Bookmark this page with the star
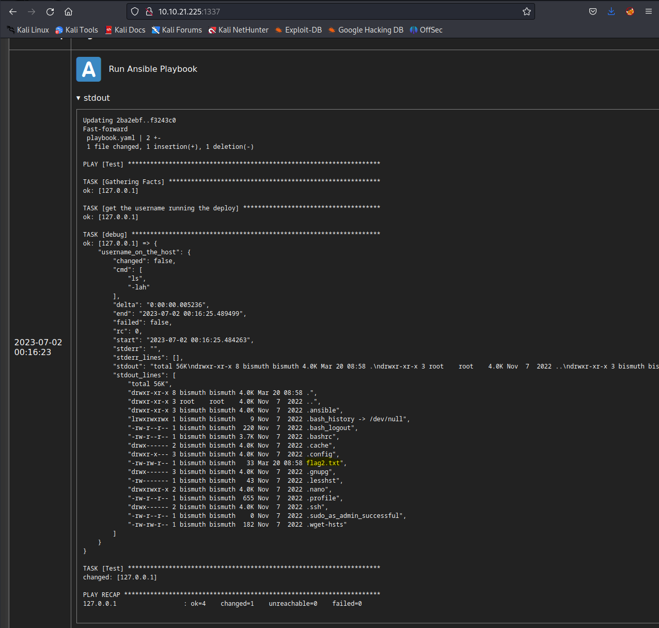The height and width of the screenshot is (628, 659). (x=526, y=11)
